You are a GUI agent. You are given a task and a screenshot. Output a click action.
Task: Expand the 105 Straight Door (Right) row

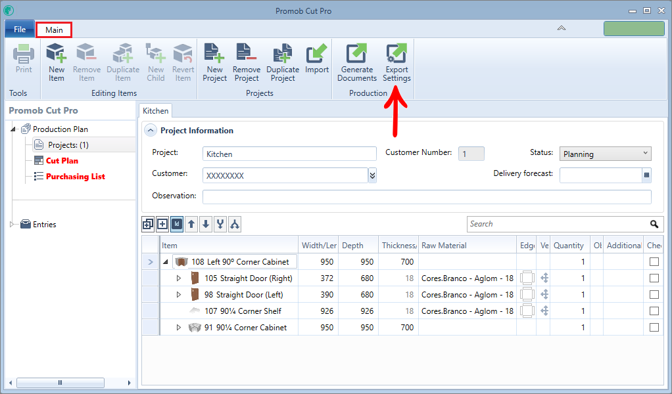(x=179, y=278)
